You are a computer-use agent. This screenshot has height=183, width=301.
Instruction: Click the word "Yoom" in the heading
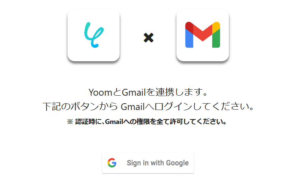[x=100, y=93]
